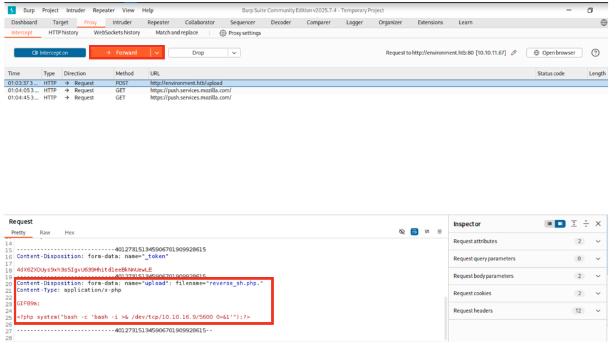
Task: Click the Open browser button
Action: [x=554, y=53]
